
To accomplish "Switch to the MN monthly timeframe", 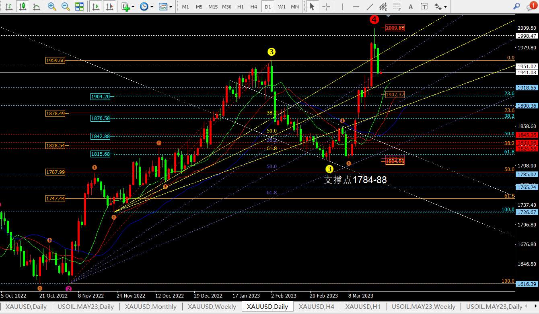I will [295, 6].
